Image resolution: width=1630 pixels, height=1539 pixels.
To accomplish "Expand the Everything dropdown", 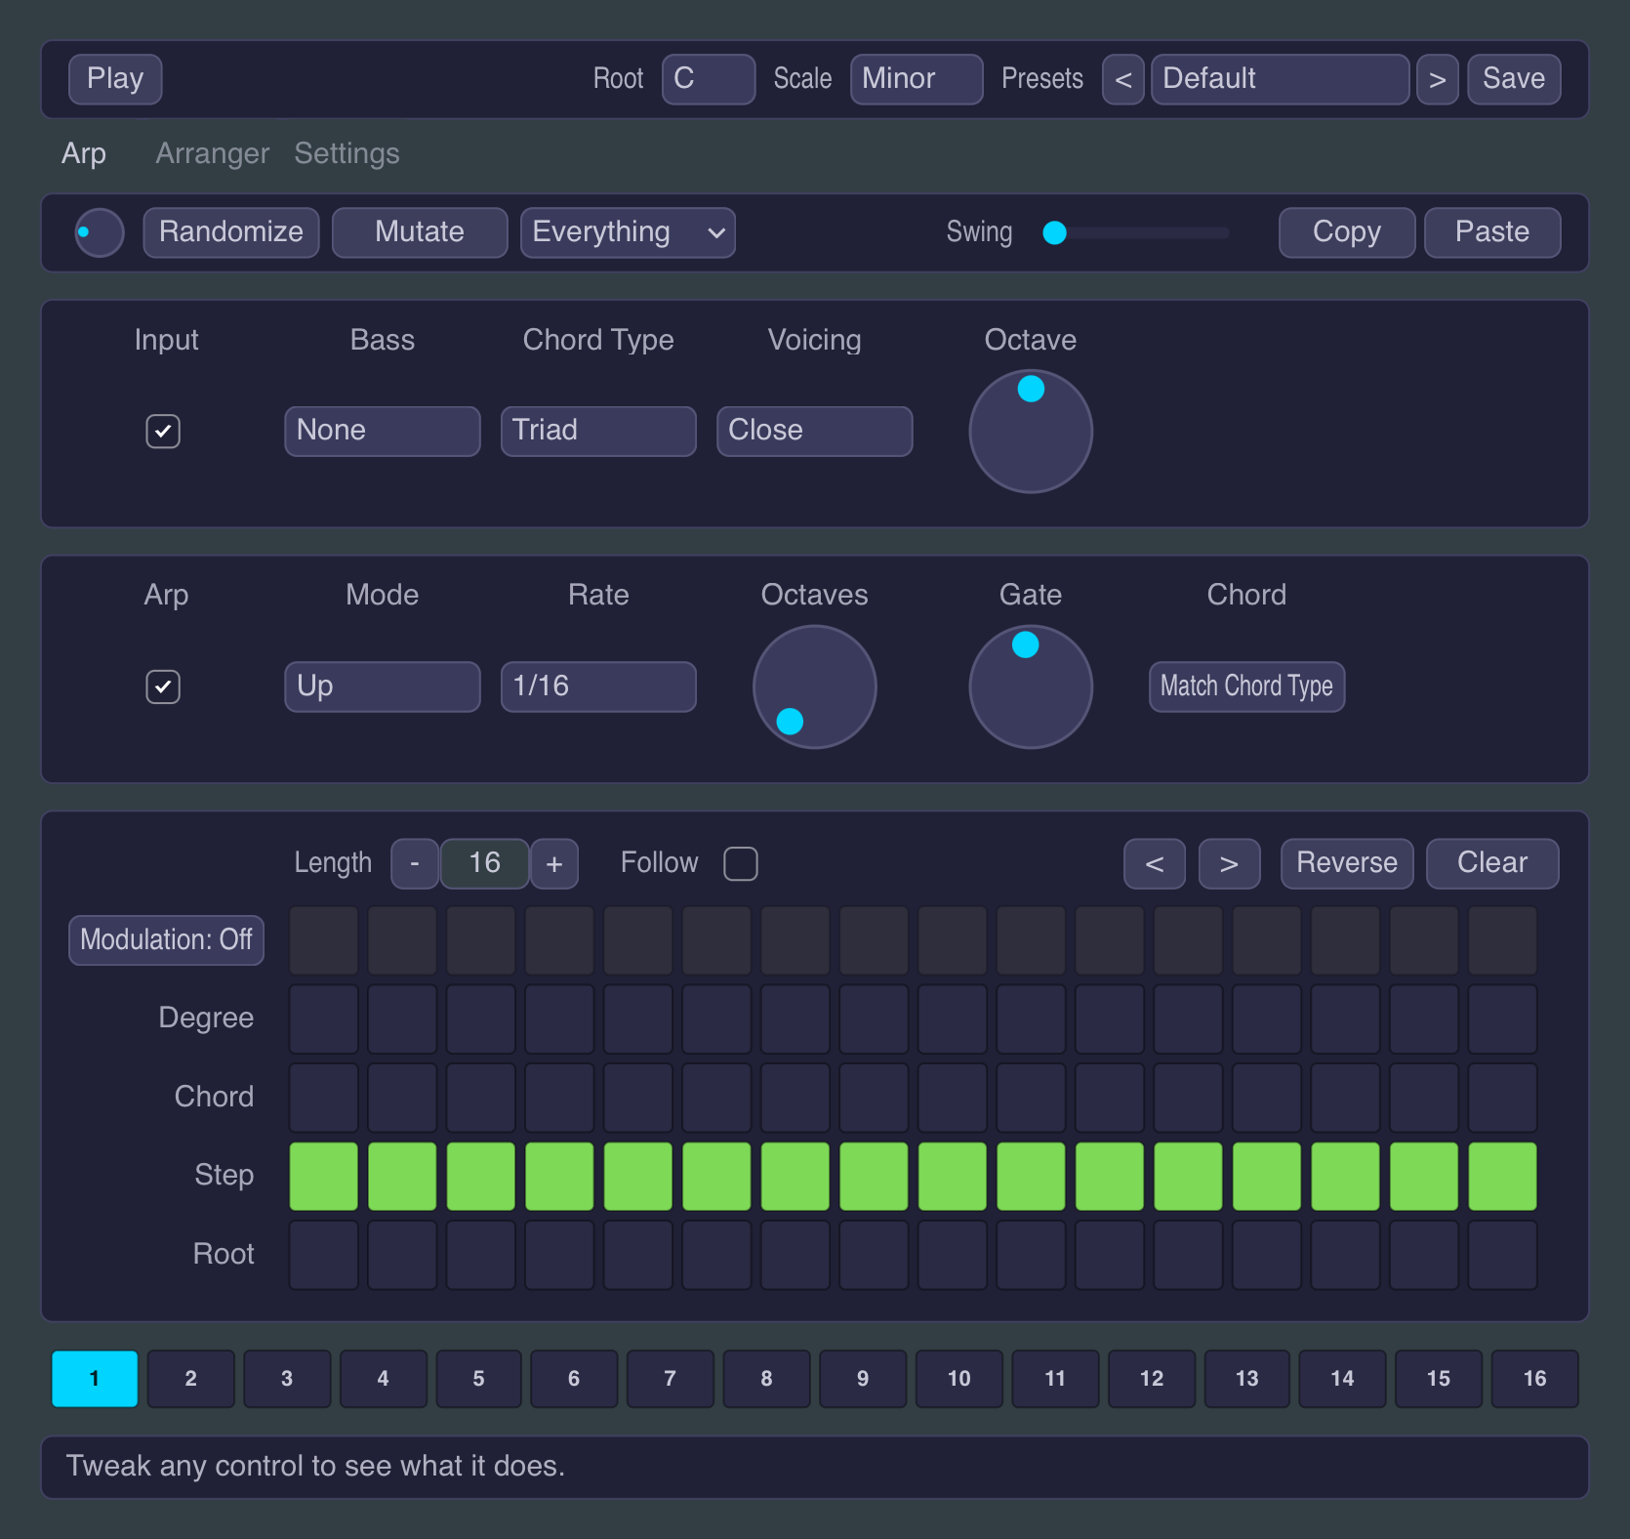I will pos(628,232).
